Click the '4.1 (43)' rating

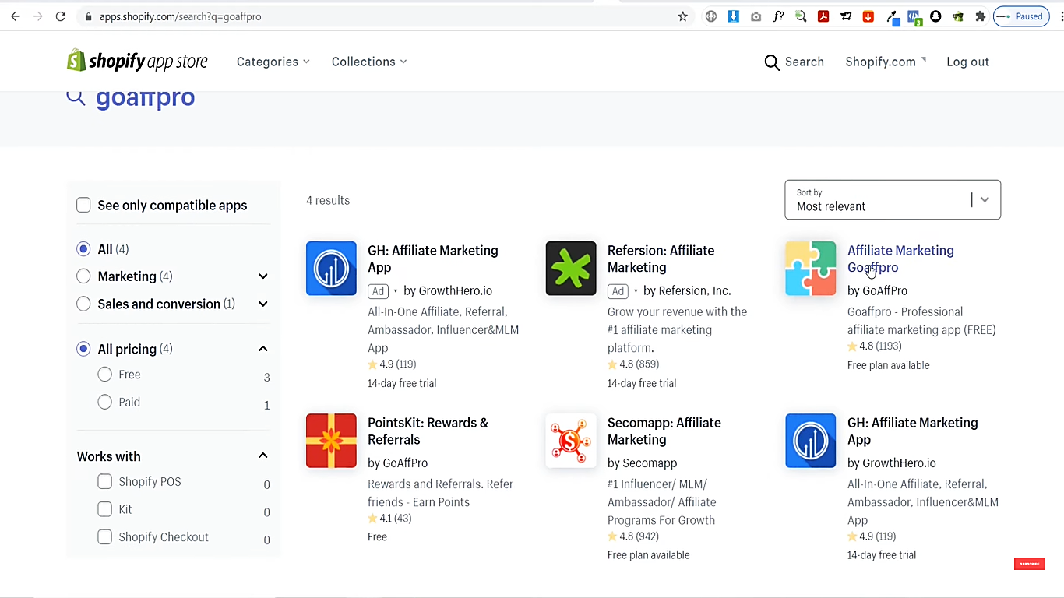tap(389, 519)
